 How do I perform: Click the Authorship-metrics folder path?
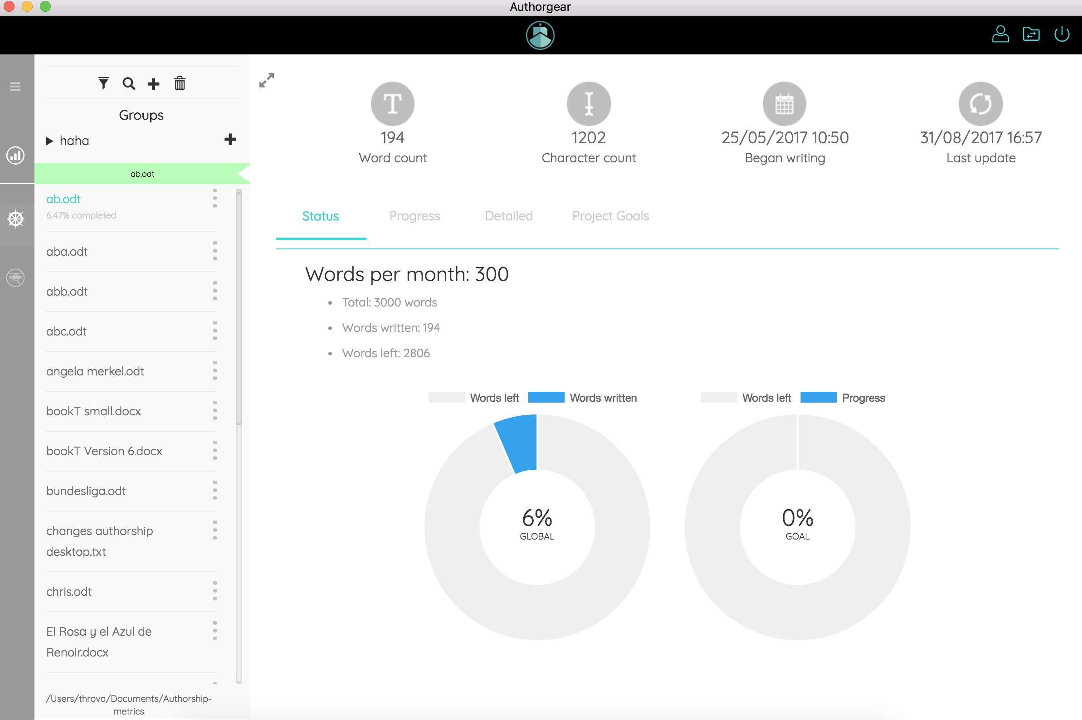tap(129, 705)
